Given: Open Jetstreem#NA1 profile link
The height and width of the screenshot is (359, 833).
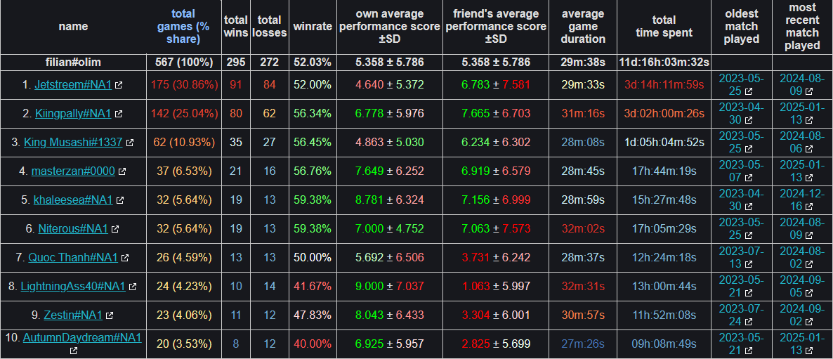Looking at the screenshot, I should point(73,84).
